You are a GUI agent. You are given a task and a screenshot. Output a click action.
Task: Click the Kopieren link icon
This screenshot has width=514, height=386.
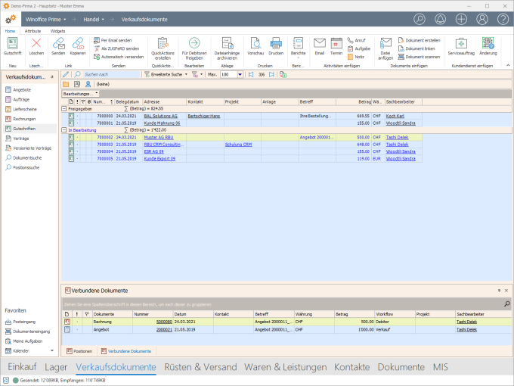(x=78, y=44)
